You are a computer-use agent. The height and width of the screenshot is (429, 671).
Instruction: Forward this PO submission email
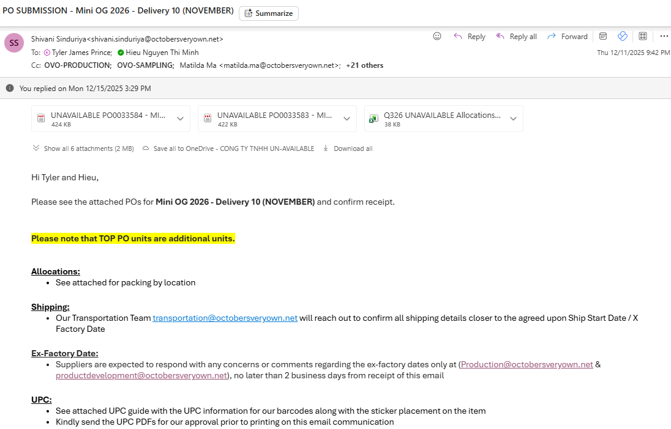[568, 37]
